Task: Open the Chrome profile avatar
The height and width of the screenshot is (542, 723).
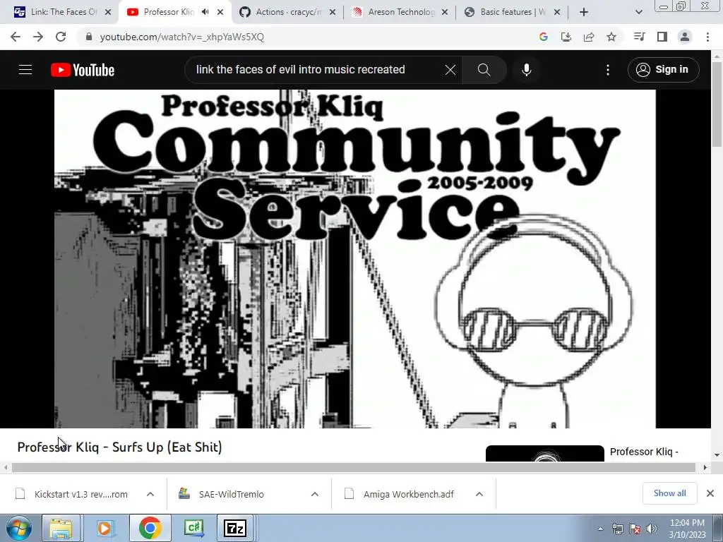Action: tap(685, 37)
